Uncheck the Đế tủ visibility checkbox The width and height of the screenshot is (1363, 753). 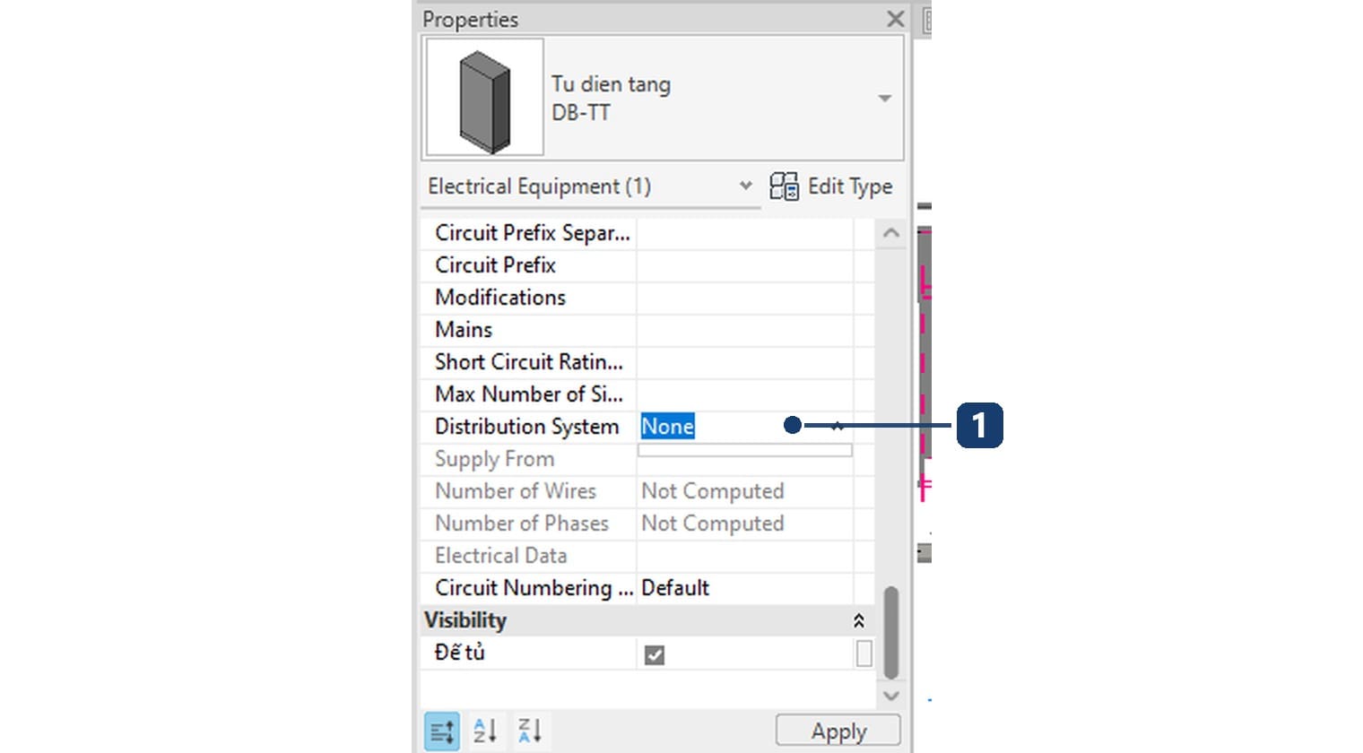pos(655,655)
